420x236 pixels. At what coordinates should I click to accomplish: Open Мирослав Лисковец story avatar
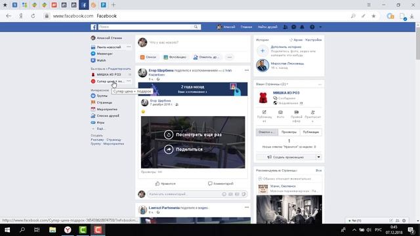[262, 66]
